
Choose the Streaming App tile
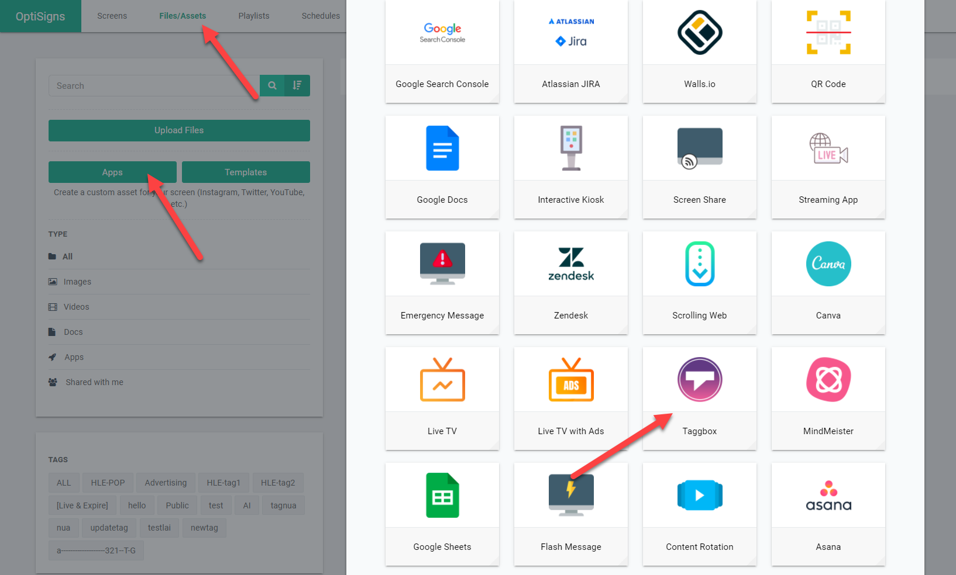[828, 167]
